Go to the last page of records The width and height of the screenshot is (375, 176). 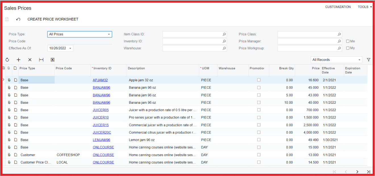369,171
